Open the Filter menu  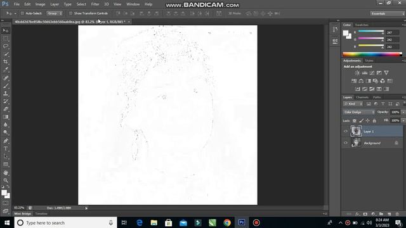[95, 4]
